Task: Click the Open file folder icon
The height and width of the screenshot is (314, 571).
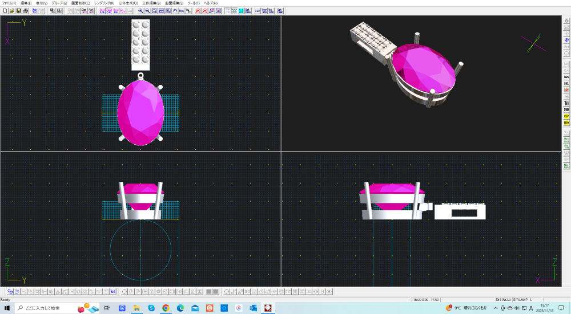Action: pyautogui.click(x=12, y=11)
